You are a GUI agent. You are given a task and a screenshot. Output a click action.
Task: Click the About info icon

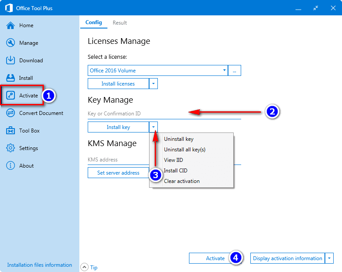pos(11,166)
